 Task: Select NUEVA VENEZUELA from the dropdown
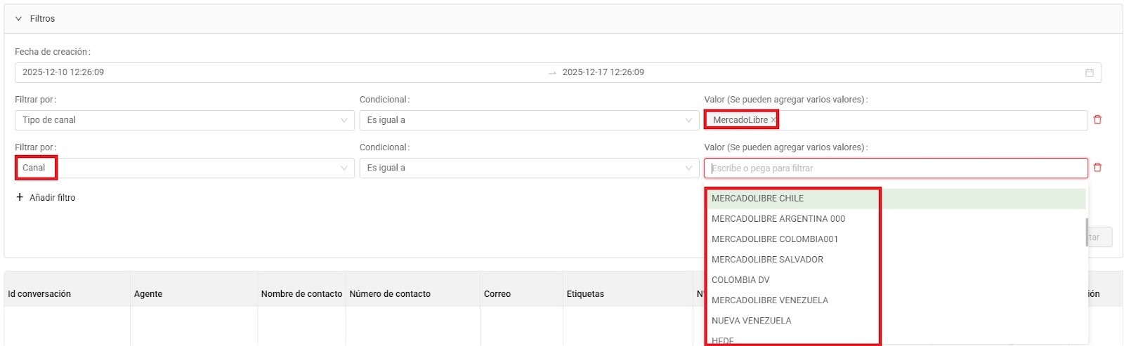pyautogui.click(x=751, y=321)
